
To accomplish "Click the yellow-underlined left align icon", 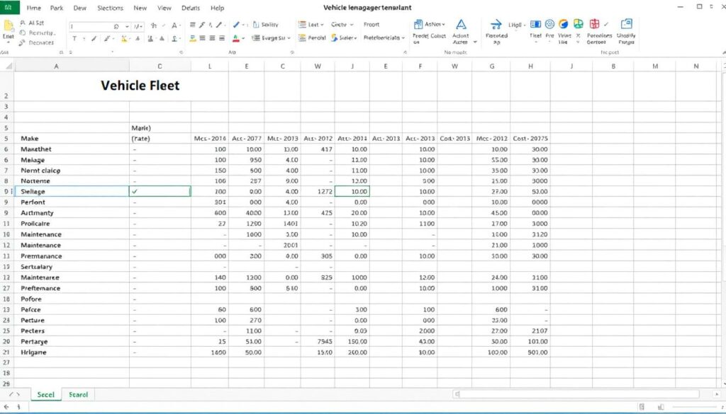I will [193, 38].
